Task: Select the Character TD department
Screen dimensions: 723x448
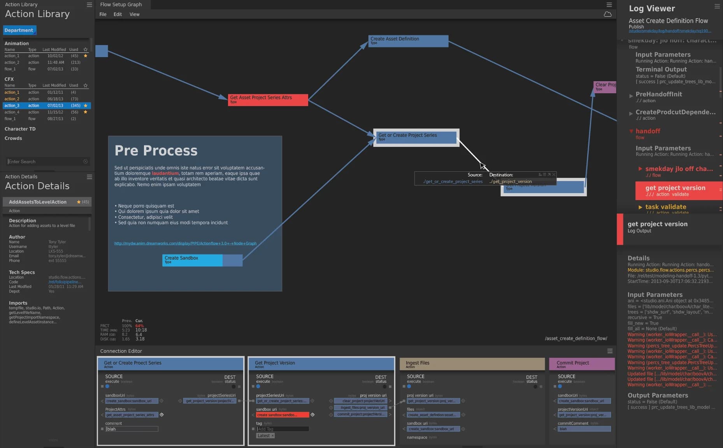Action: (x=20, y=129)
